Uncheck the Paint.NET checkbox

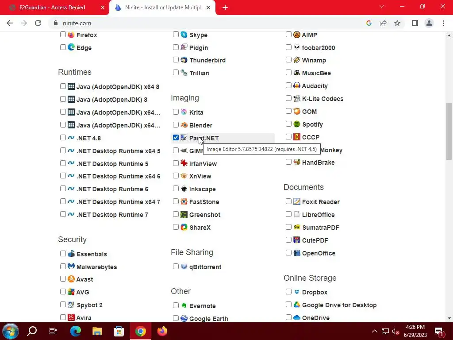[176, 138]
